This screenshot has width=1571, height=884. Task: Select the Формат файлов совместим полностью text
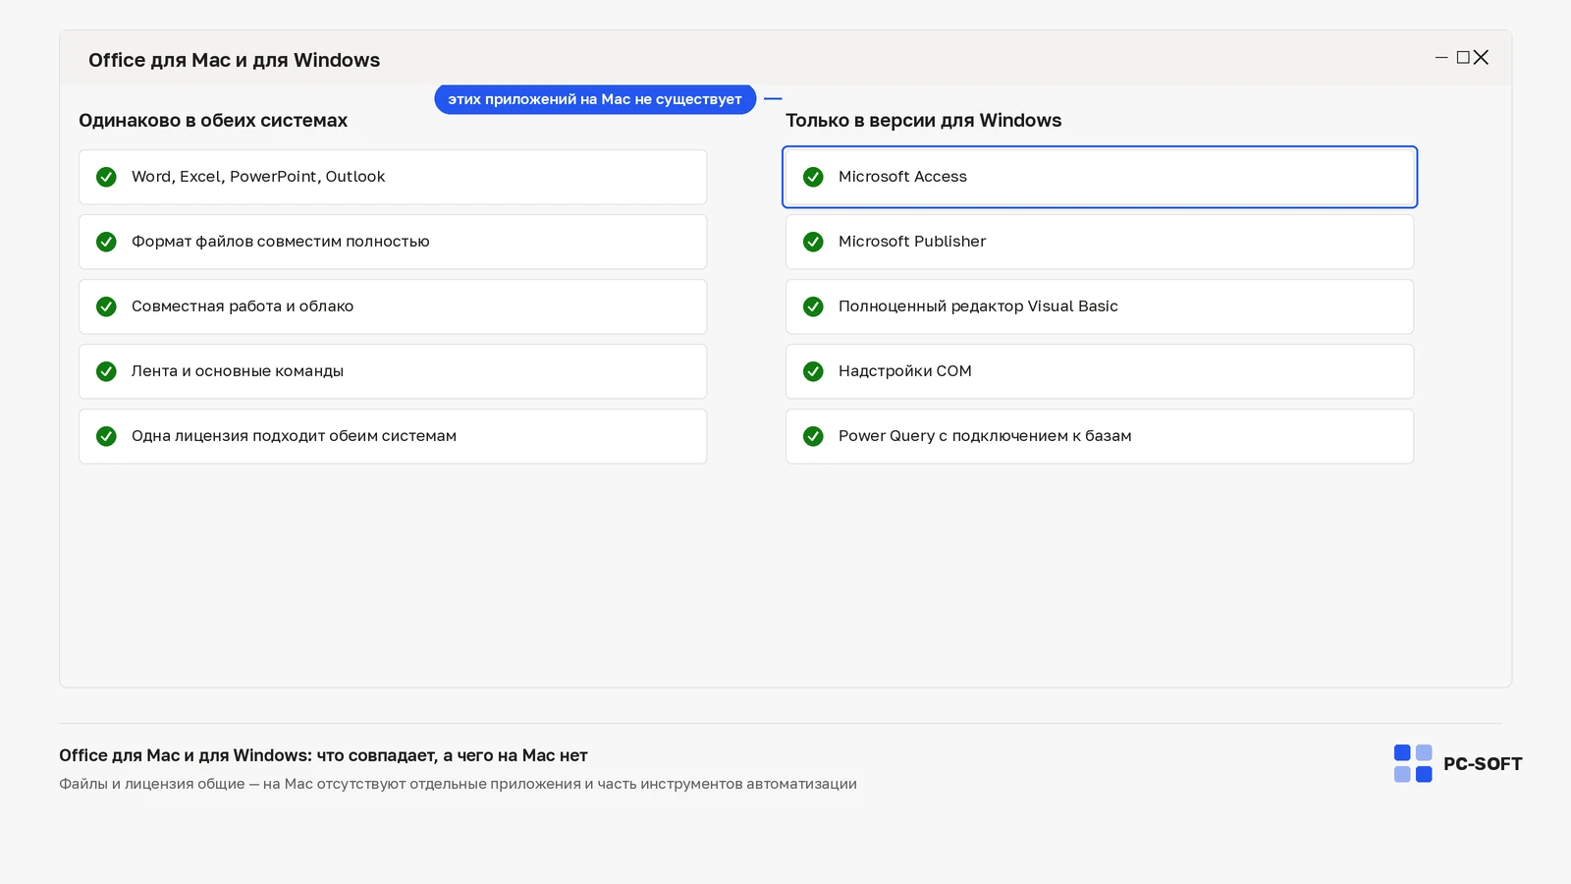(281, 242)
